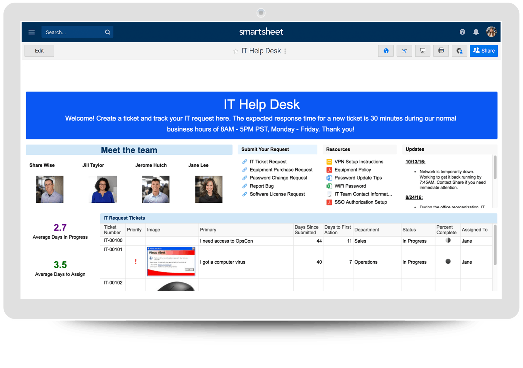Click the Updates panel scrollbar
This screenshot has height=368, width=523.
pyautogui.click(x=495, y=167)
